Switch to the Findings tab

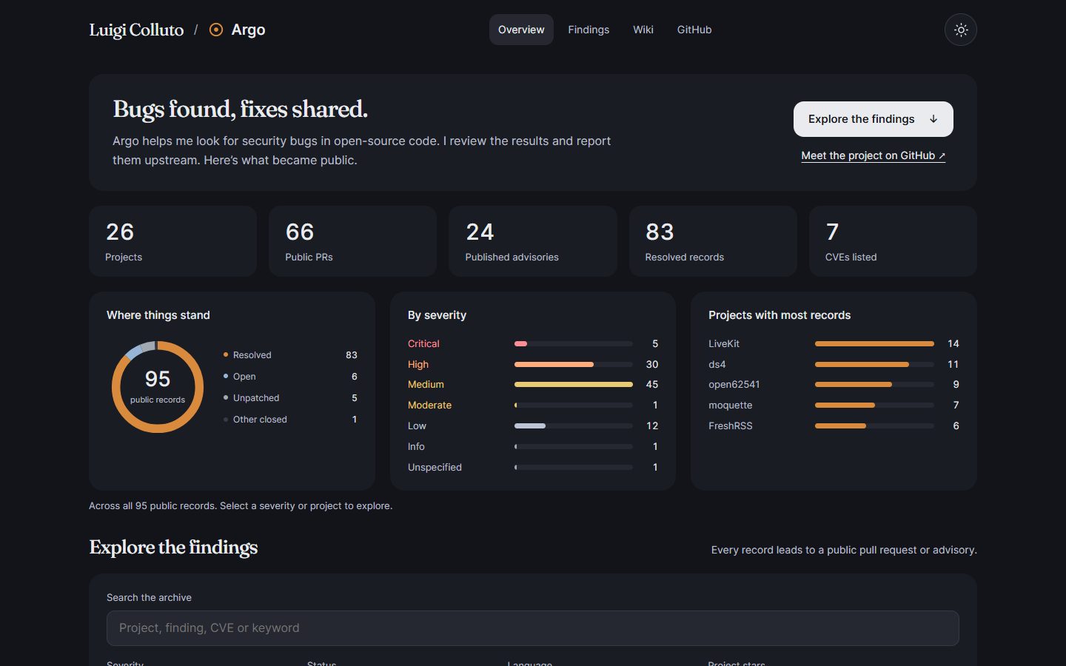pyautogui.click(x=589, y=30)
